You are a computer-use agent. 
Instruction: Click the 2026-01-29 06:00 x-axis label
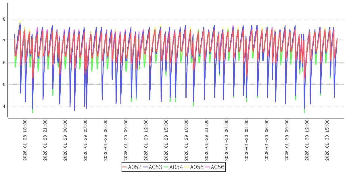pyautogui.click(x=106, y=140)
